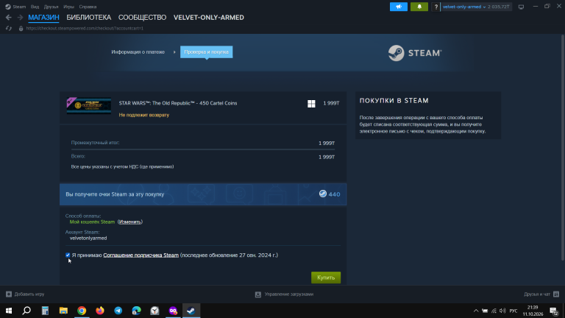Click the page vertical scrollbar

coord(563,147)
